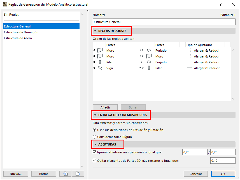
Task: Click the two-way arrows in Muro–Muro row
Action: click(x=141, y=56)
